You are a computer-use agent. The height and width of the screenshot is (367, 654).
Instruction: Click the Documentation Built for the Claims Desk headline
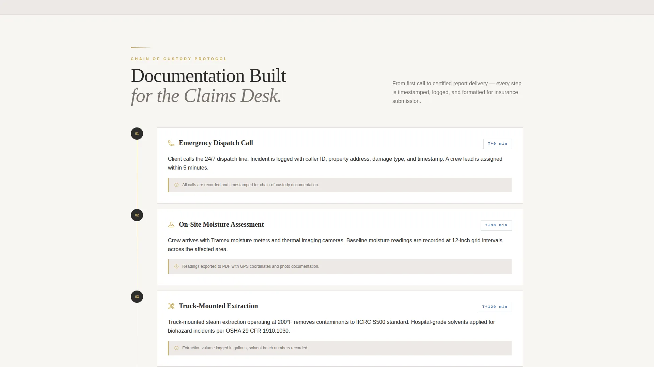click(208, 86)
